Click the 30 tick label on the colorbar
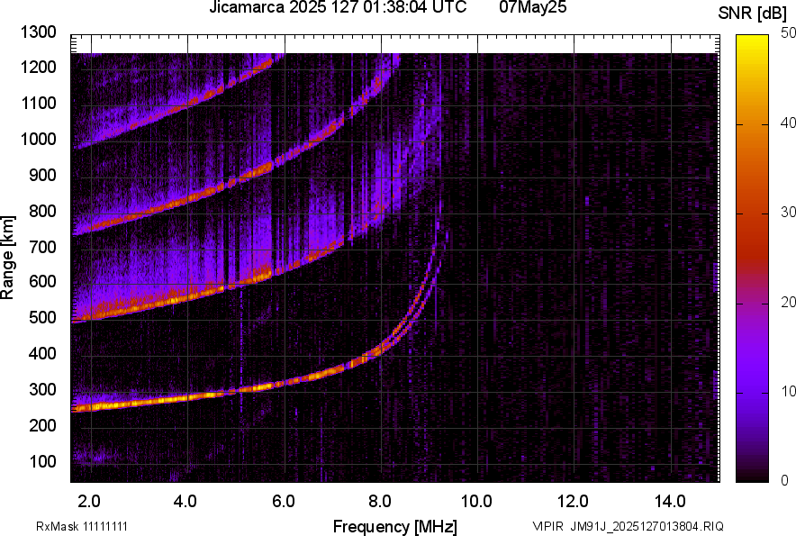Screen dimensions: 796x536 [787, 213]
